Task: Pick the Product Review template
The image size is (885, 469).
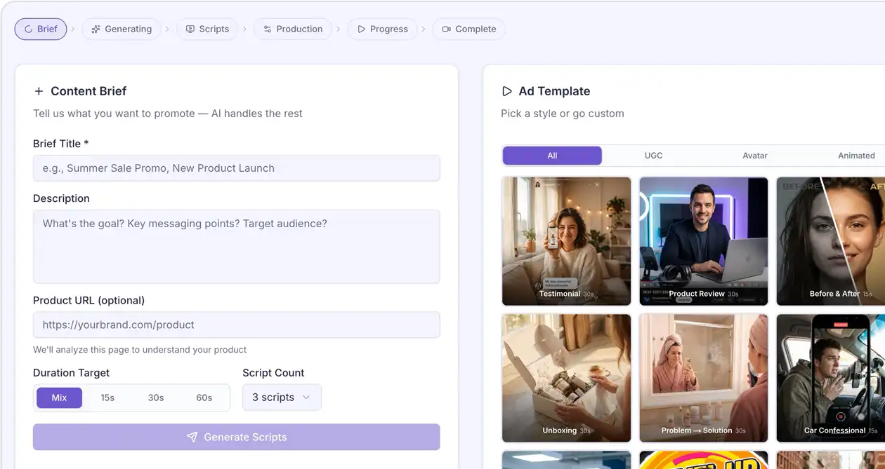Action: [x=704, y=241]
